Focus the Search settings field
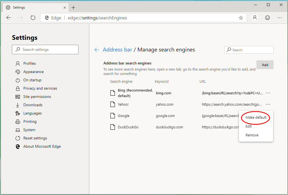The width and height of the screenshot is (288, 195). 45,50
